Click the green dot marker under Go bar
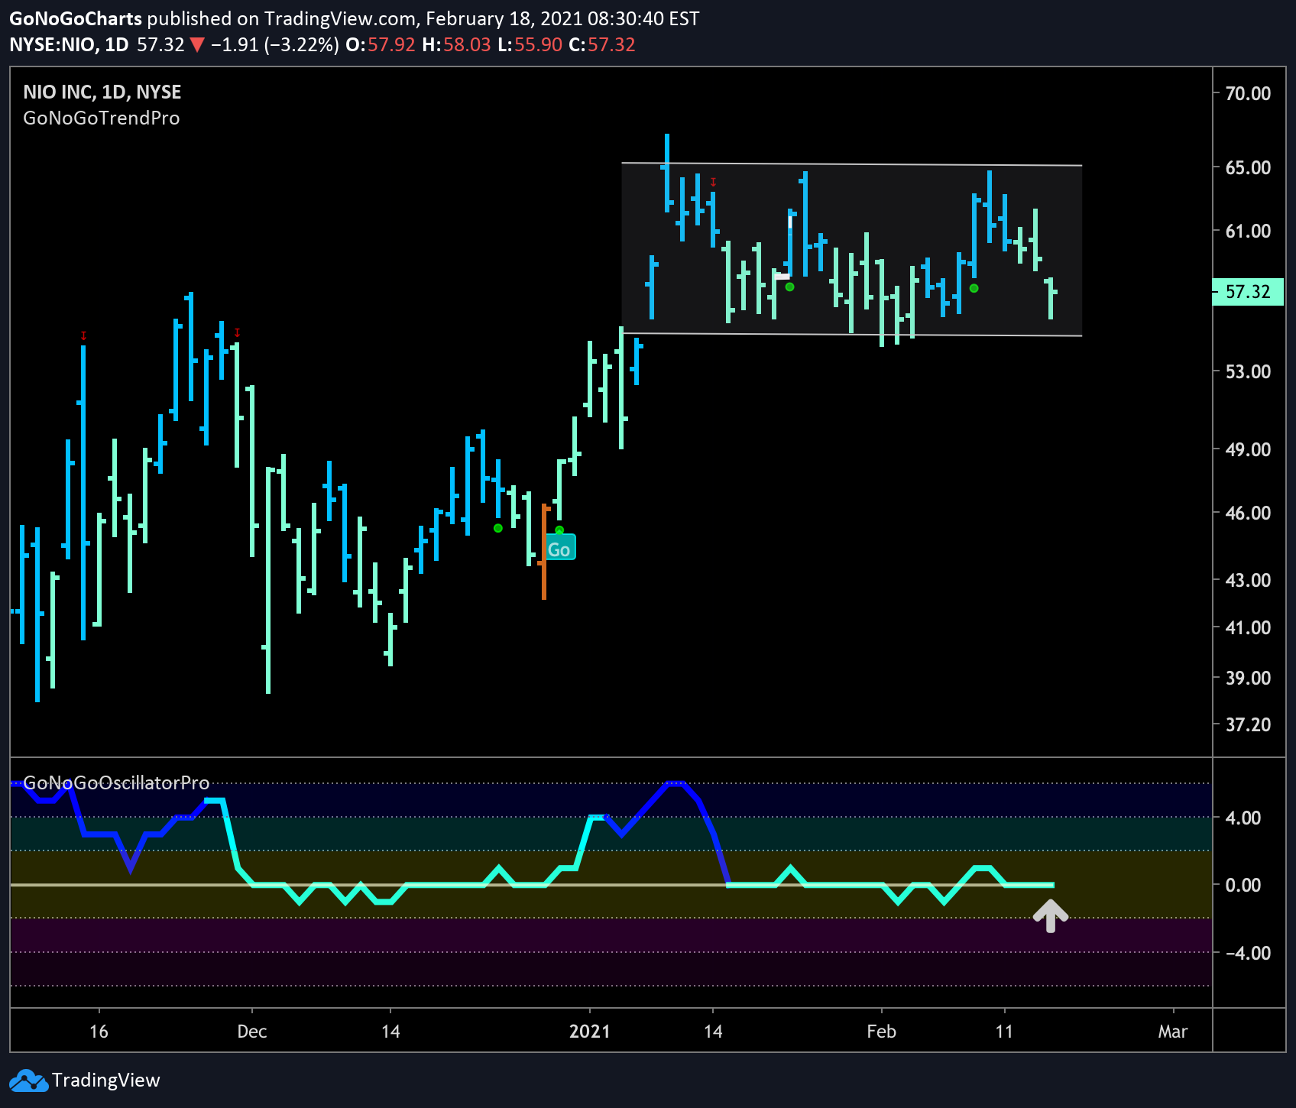Image resolution: width=1296 pixels, height=1108 pixels. point(559,530)
